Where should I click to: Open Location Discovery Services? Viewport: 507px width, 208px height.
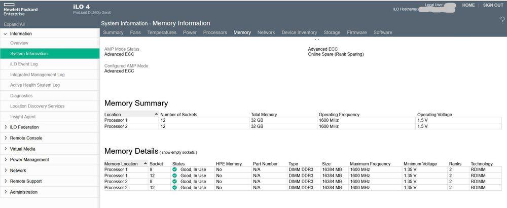37,106
